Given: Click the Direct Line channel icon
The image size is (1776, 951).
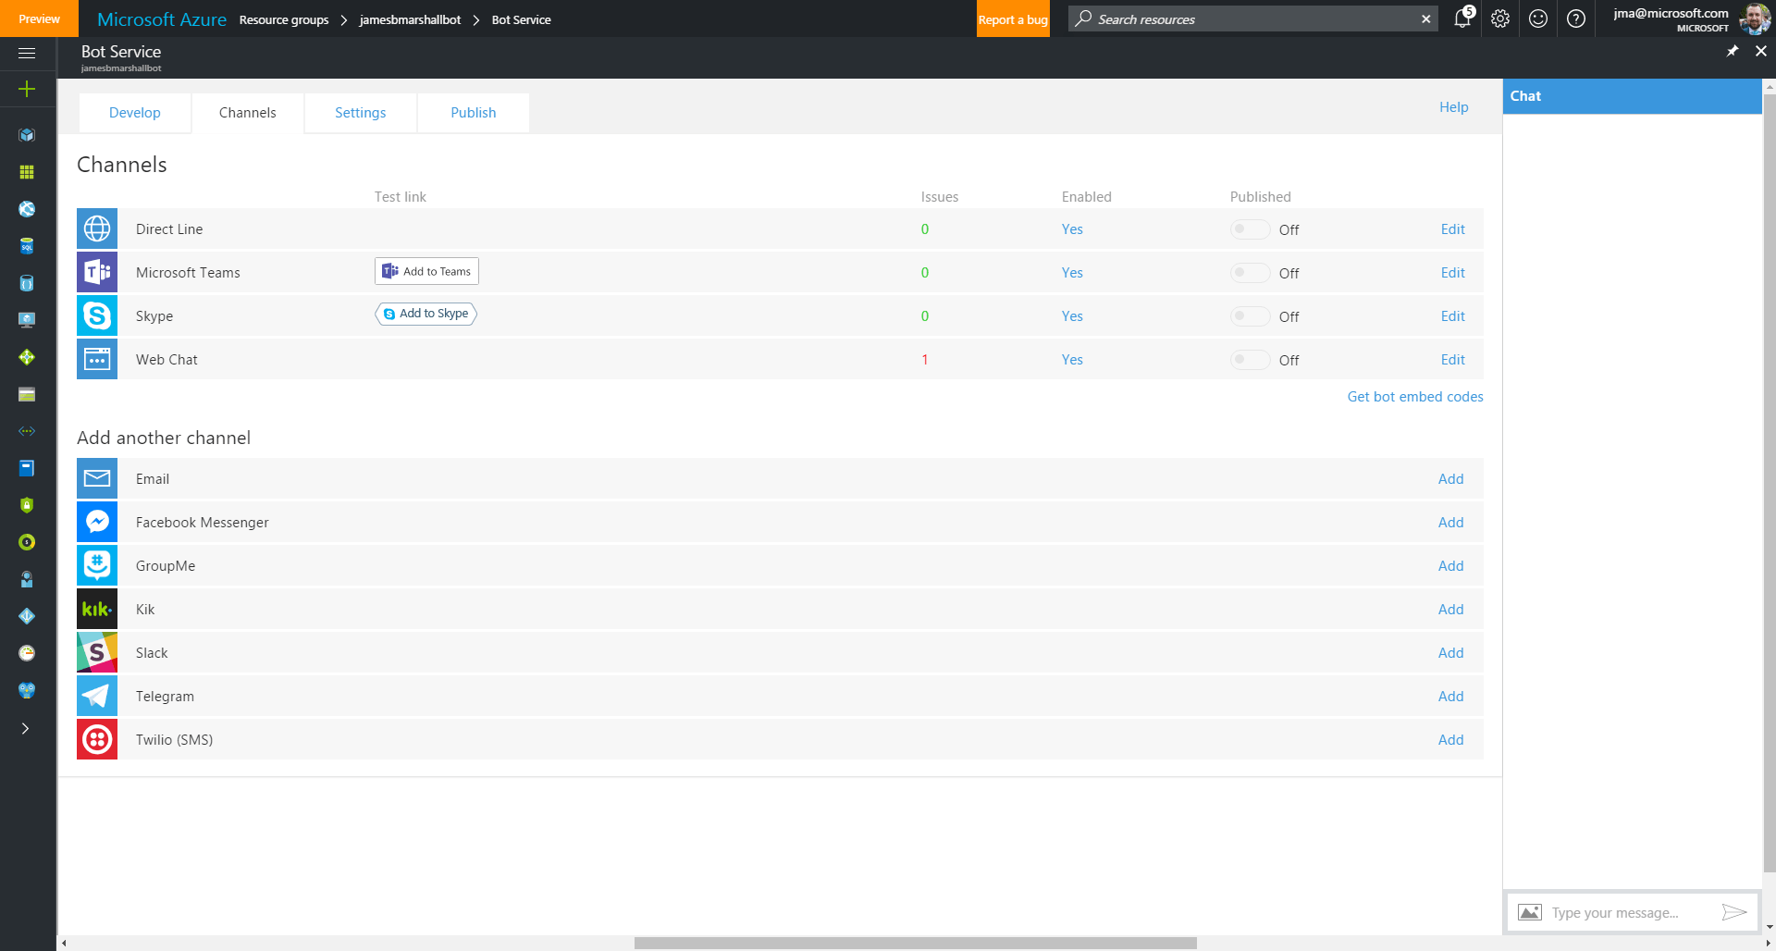Looking at the screenshot, I should (97, 228).
